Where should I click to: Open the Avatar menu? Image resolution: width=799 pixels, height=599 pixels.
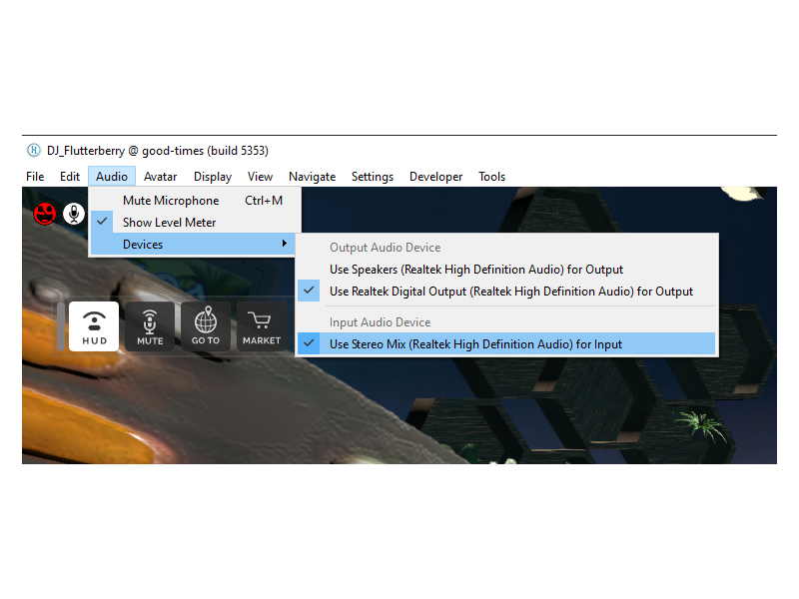[160, 177]
